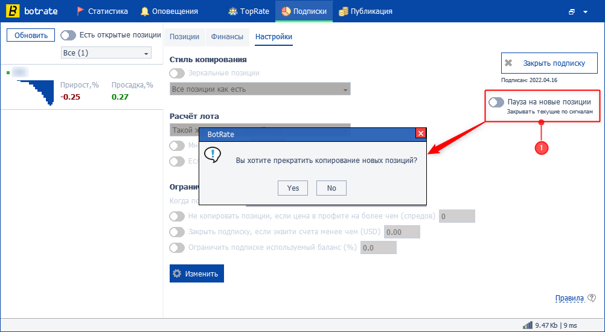The width and height of the screenshot is (605, 332).
Task: Click the restore window icon
Action: tap(571, 12)
